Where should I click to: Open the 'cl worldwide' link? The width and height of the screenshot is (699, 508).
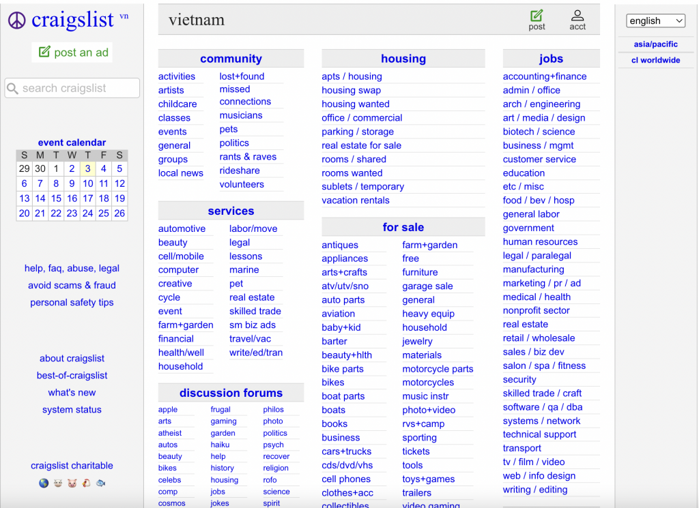[655, 60]
